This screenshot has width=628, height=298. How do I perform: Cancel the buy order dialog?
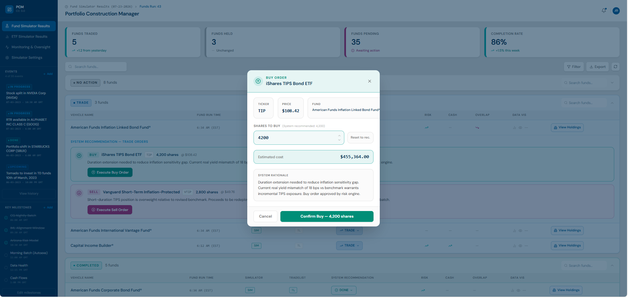[265, 217]
